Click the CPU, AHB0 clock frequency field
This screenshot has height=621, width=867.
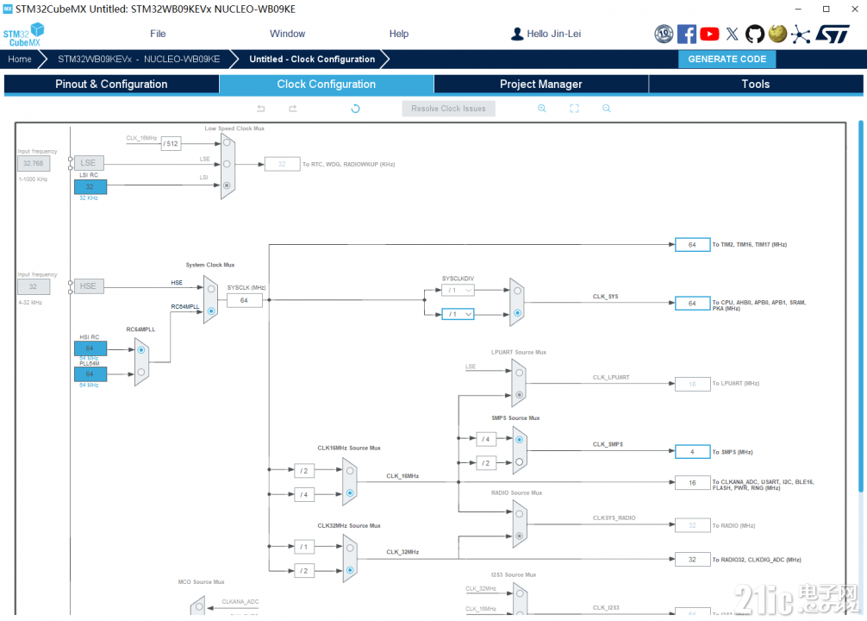pyautogui.click(x=692, y=304)
